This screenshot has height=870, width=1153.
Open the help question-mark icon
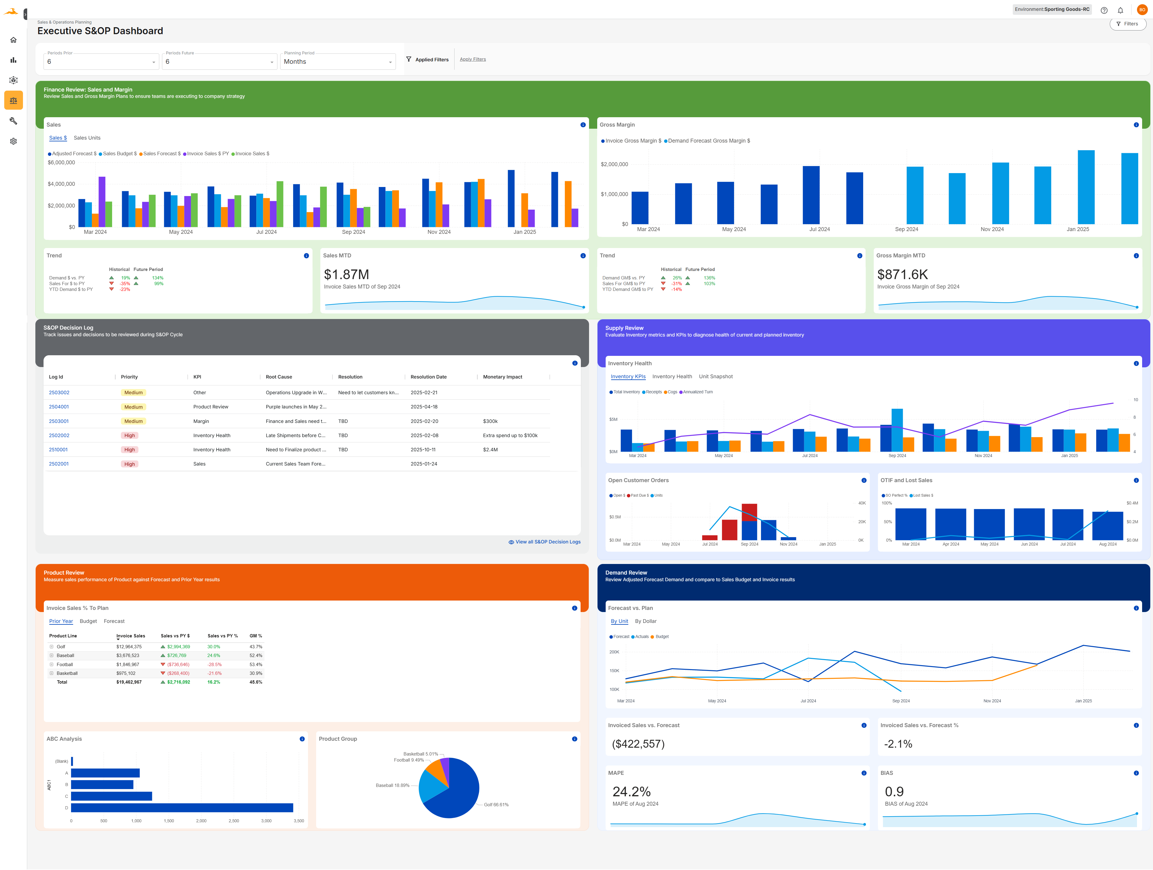(x=1103, y=10)
